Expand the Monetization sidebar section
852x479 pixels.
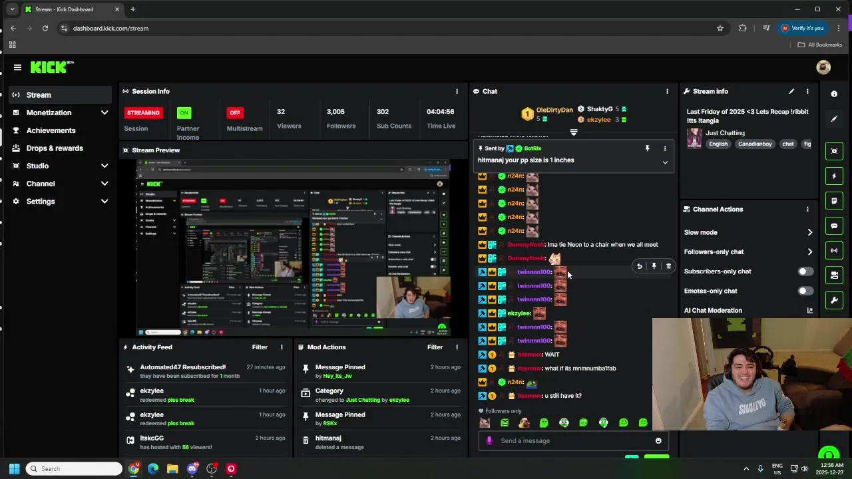click(x=105, y=113)
